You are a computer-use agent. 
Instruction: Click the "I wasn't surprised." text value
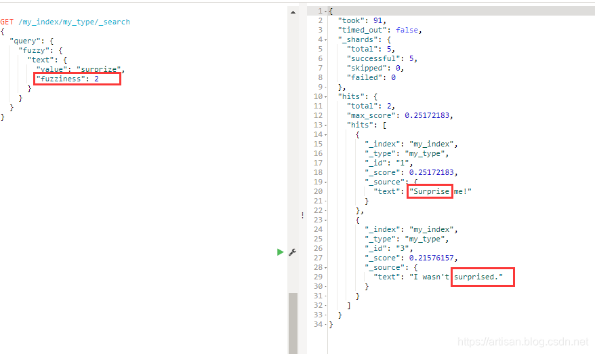pos(456,277)
